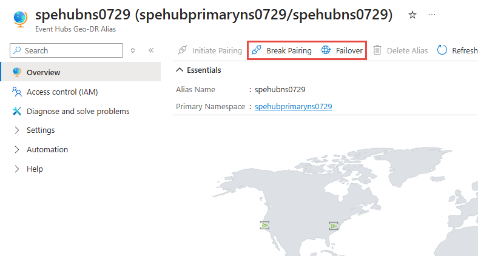478x256 pixels.
Task: Click the Break Pairing broken-link icon
Action: tap(257, 50)
